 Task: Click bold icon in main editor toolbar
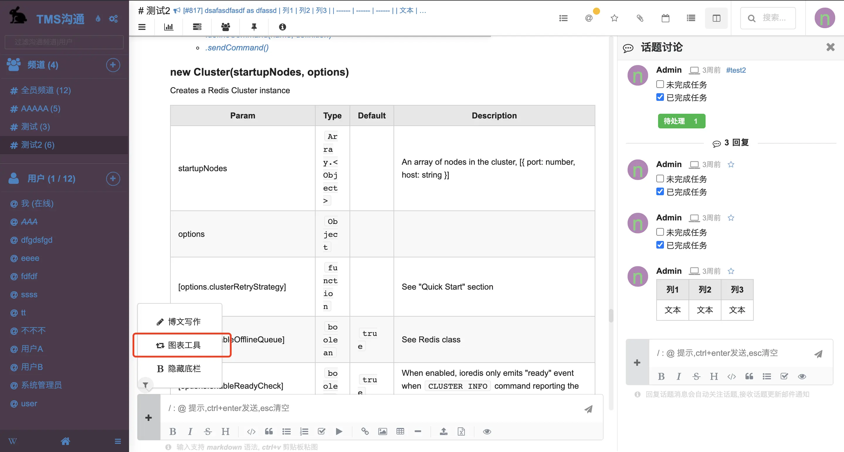pyautogui.click(x=173, y=432)
